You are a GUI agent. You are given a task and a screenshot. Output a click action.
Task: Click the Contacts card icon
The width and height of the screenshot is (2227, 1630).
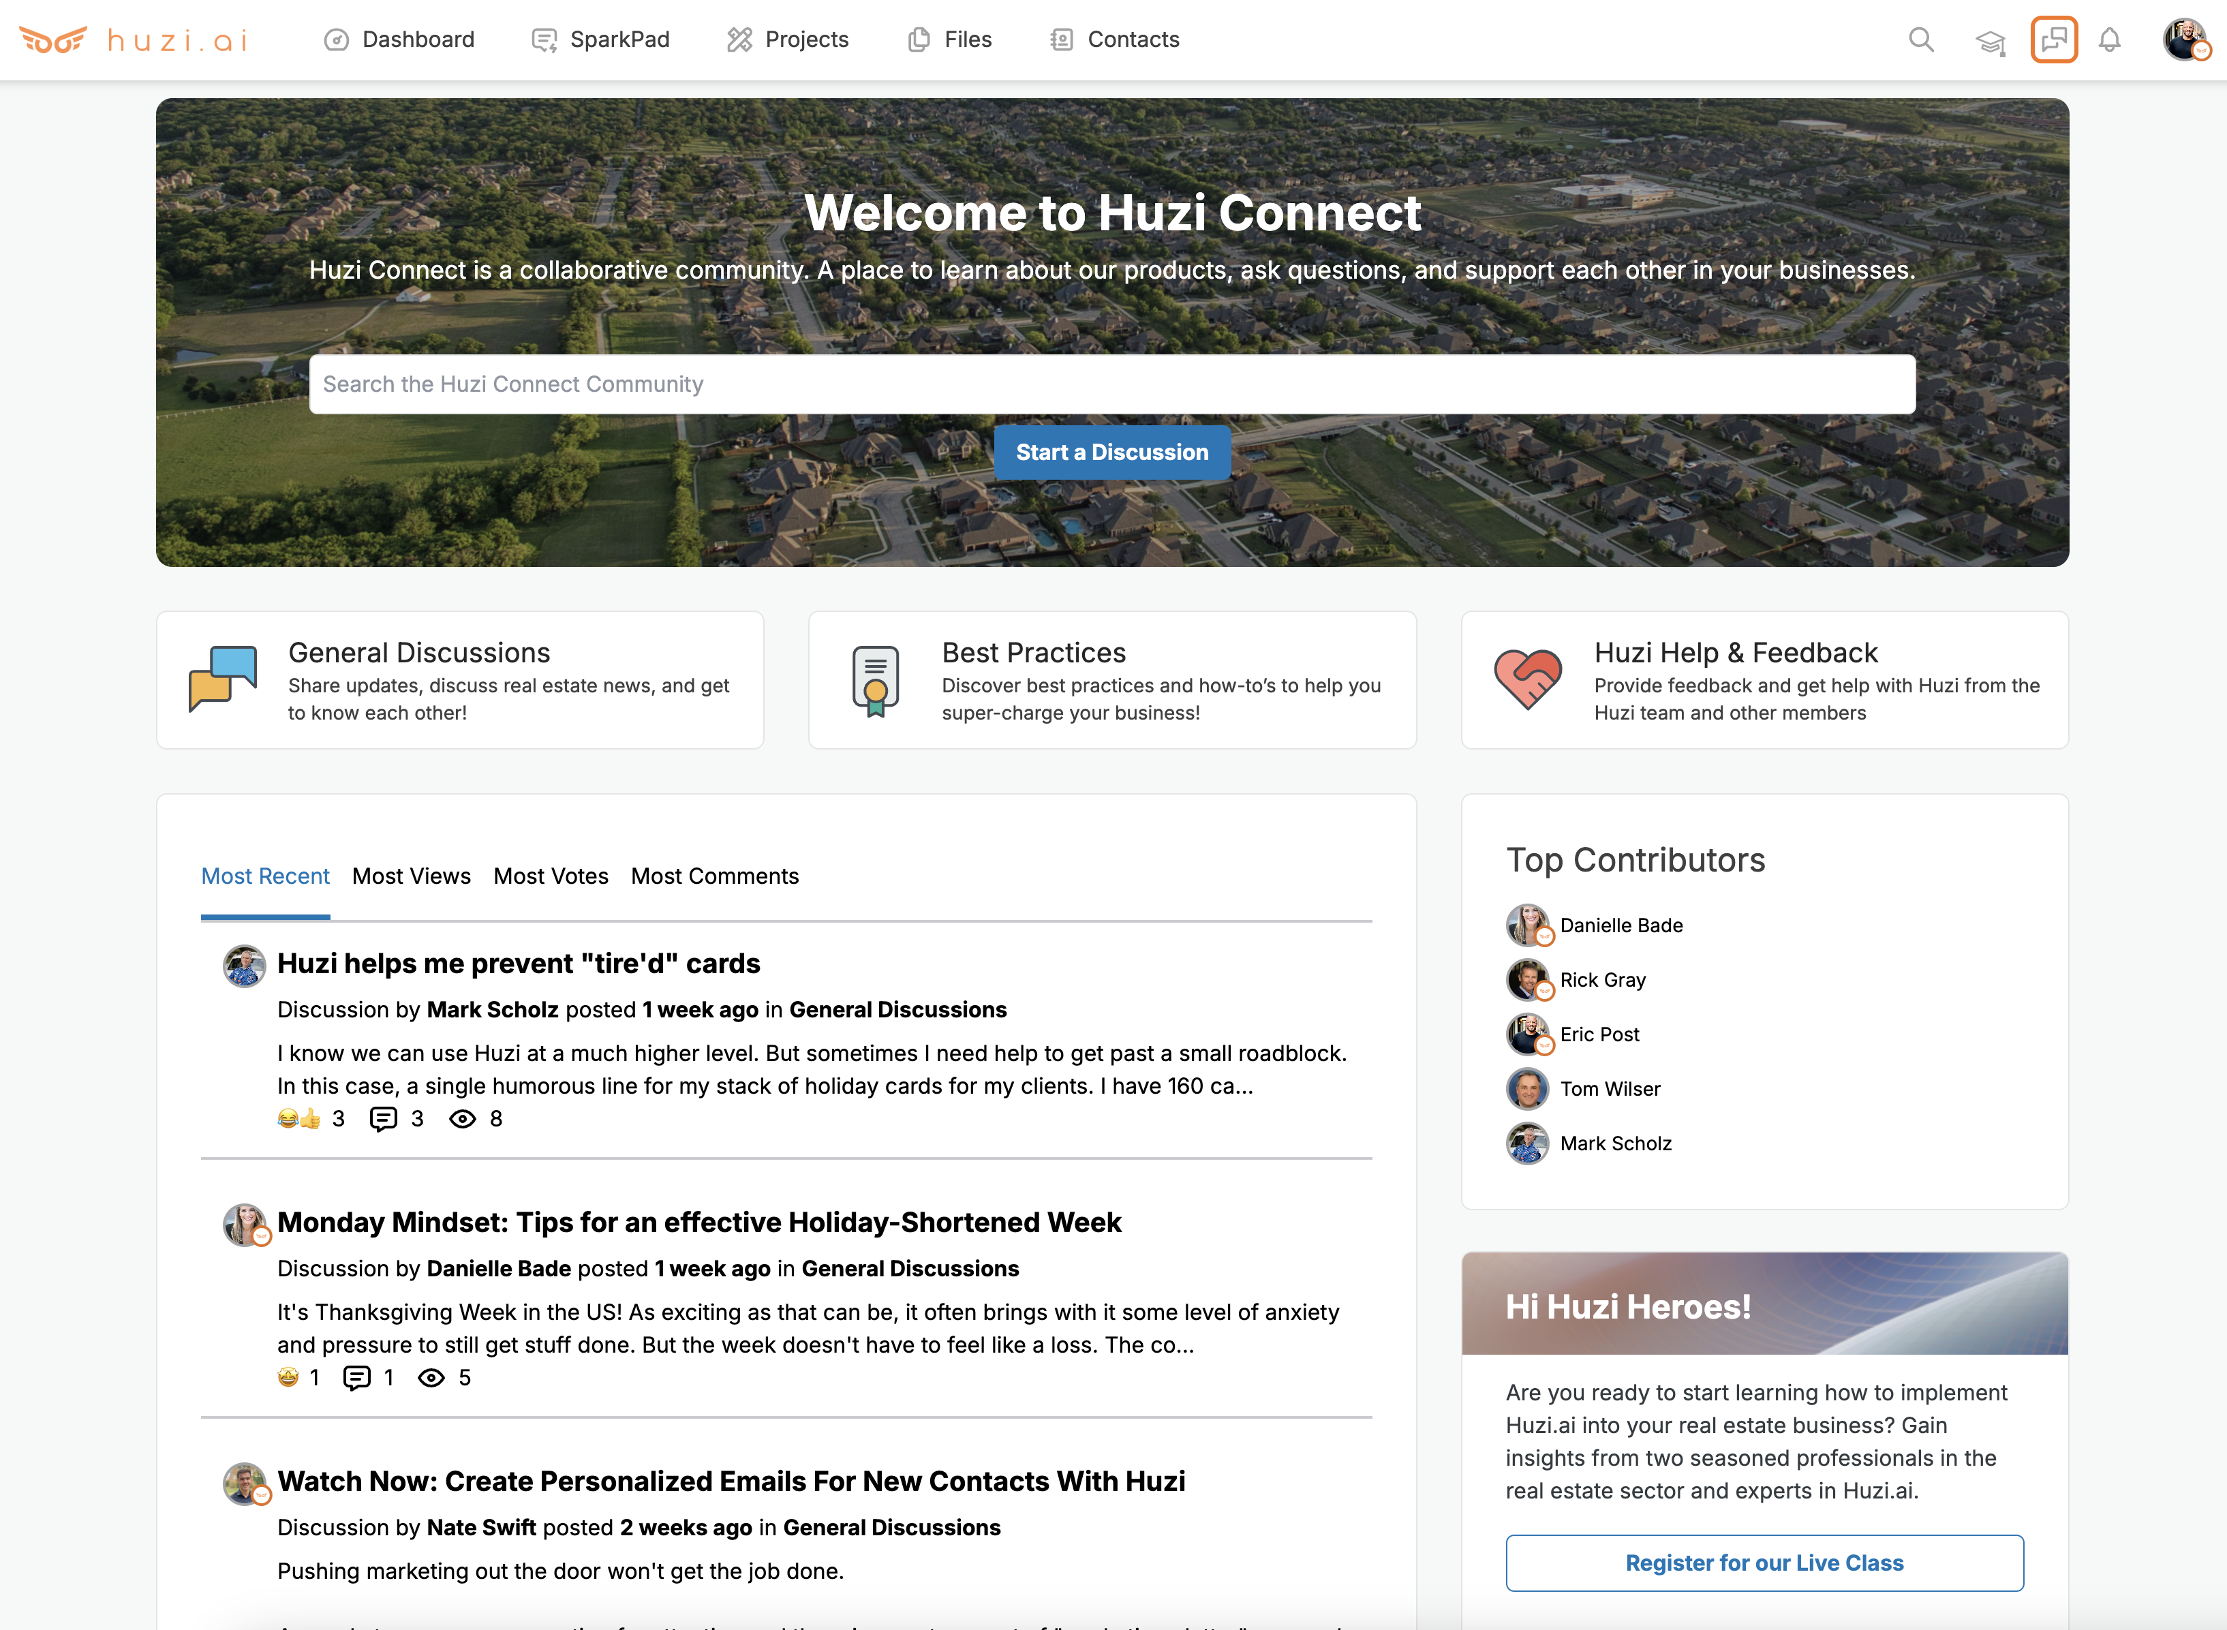(x=1062, y=40)
